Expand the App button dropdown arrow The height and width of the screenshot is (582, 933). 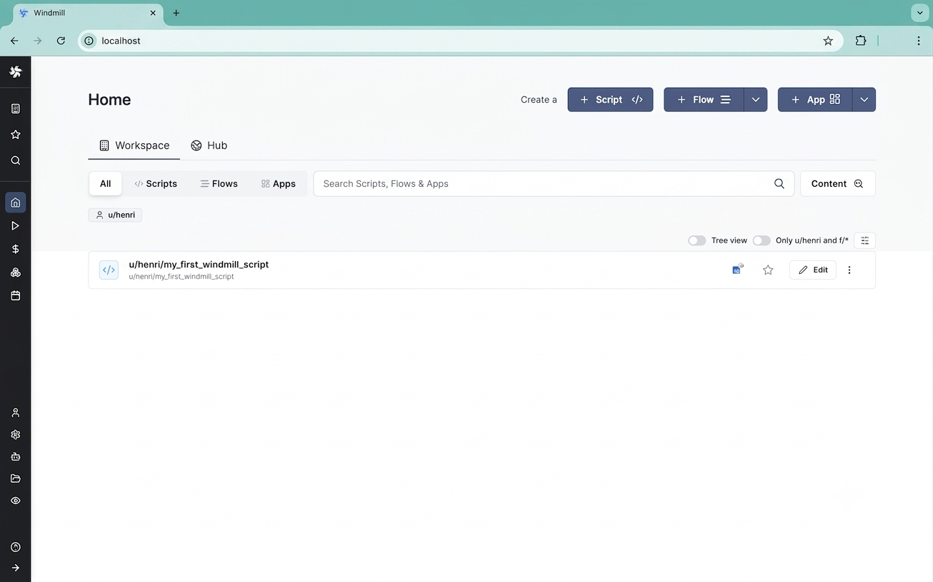[x=864, y=100]
